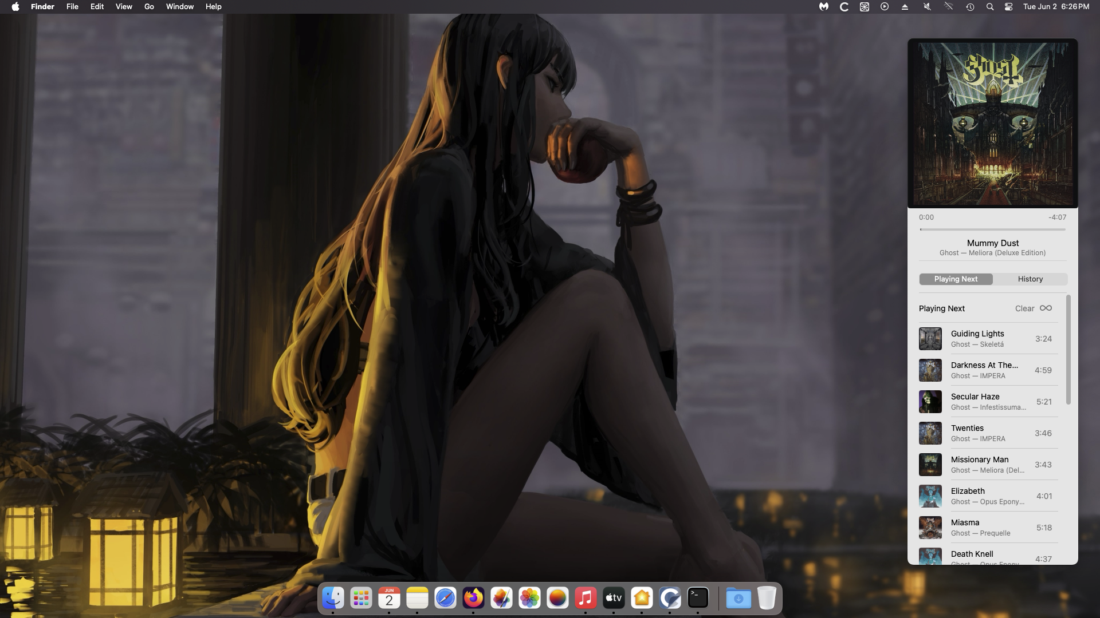Open the Help menu
The image size is (1100, 618).
[214, 7]
